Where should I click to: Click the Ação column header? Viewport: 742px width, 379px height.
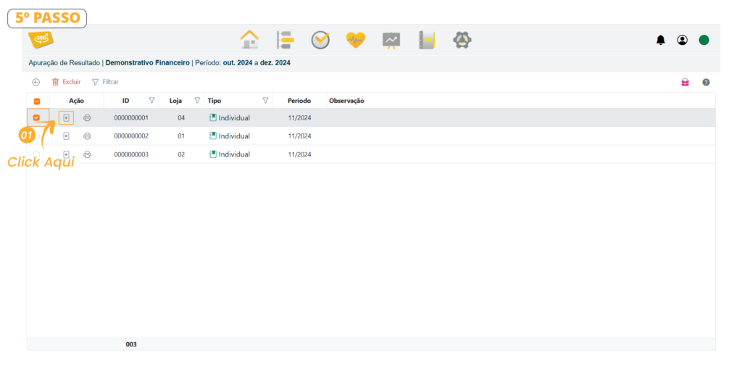[76, 101]
